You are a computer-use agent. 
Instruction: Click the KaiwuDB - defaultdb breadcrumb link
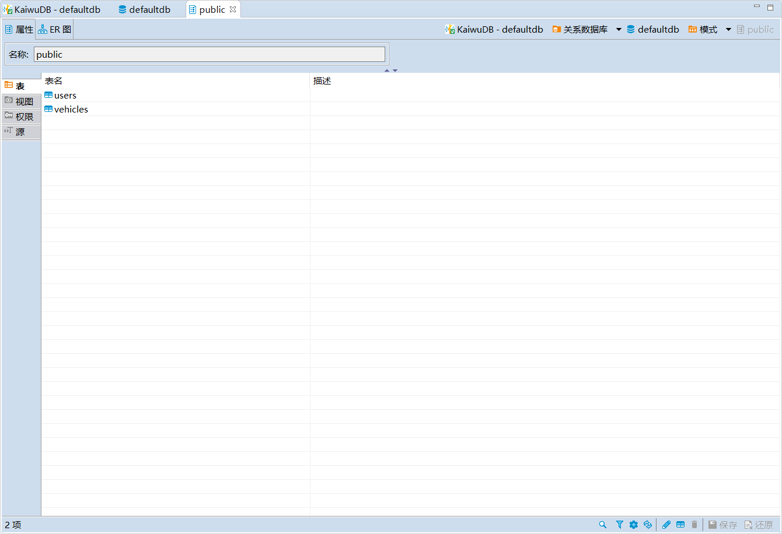pyautogui.click(x=494, y=30)
